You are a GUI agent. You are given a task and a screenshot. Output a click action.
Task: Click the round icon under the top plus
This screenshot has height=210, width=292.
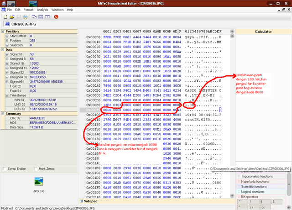(x=232, y=36)
